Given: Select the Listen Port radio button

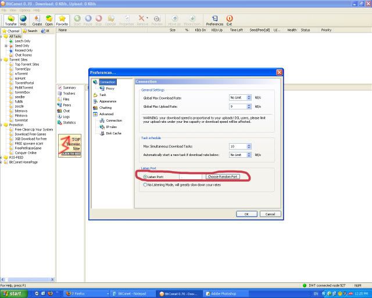Looking at the screenshot, I should [145, 177].
